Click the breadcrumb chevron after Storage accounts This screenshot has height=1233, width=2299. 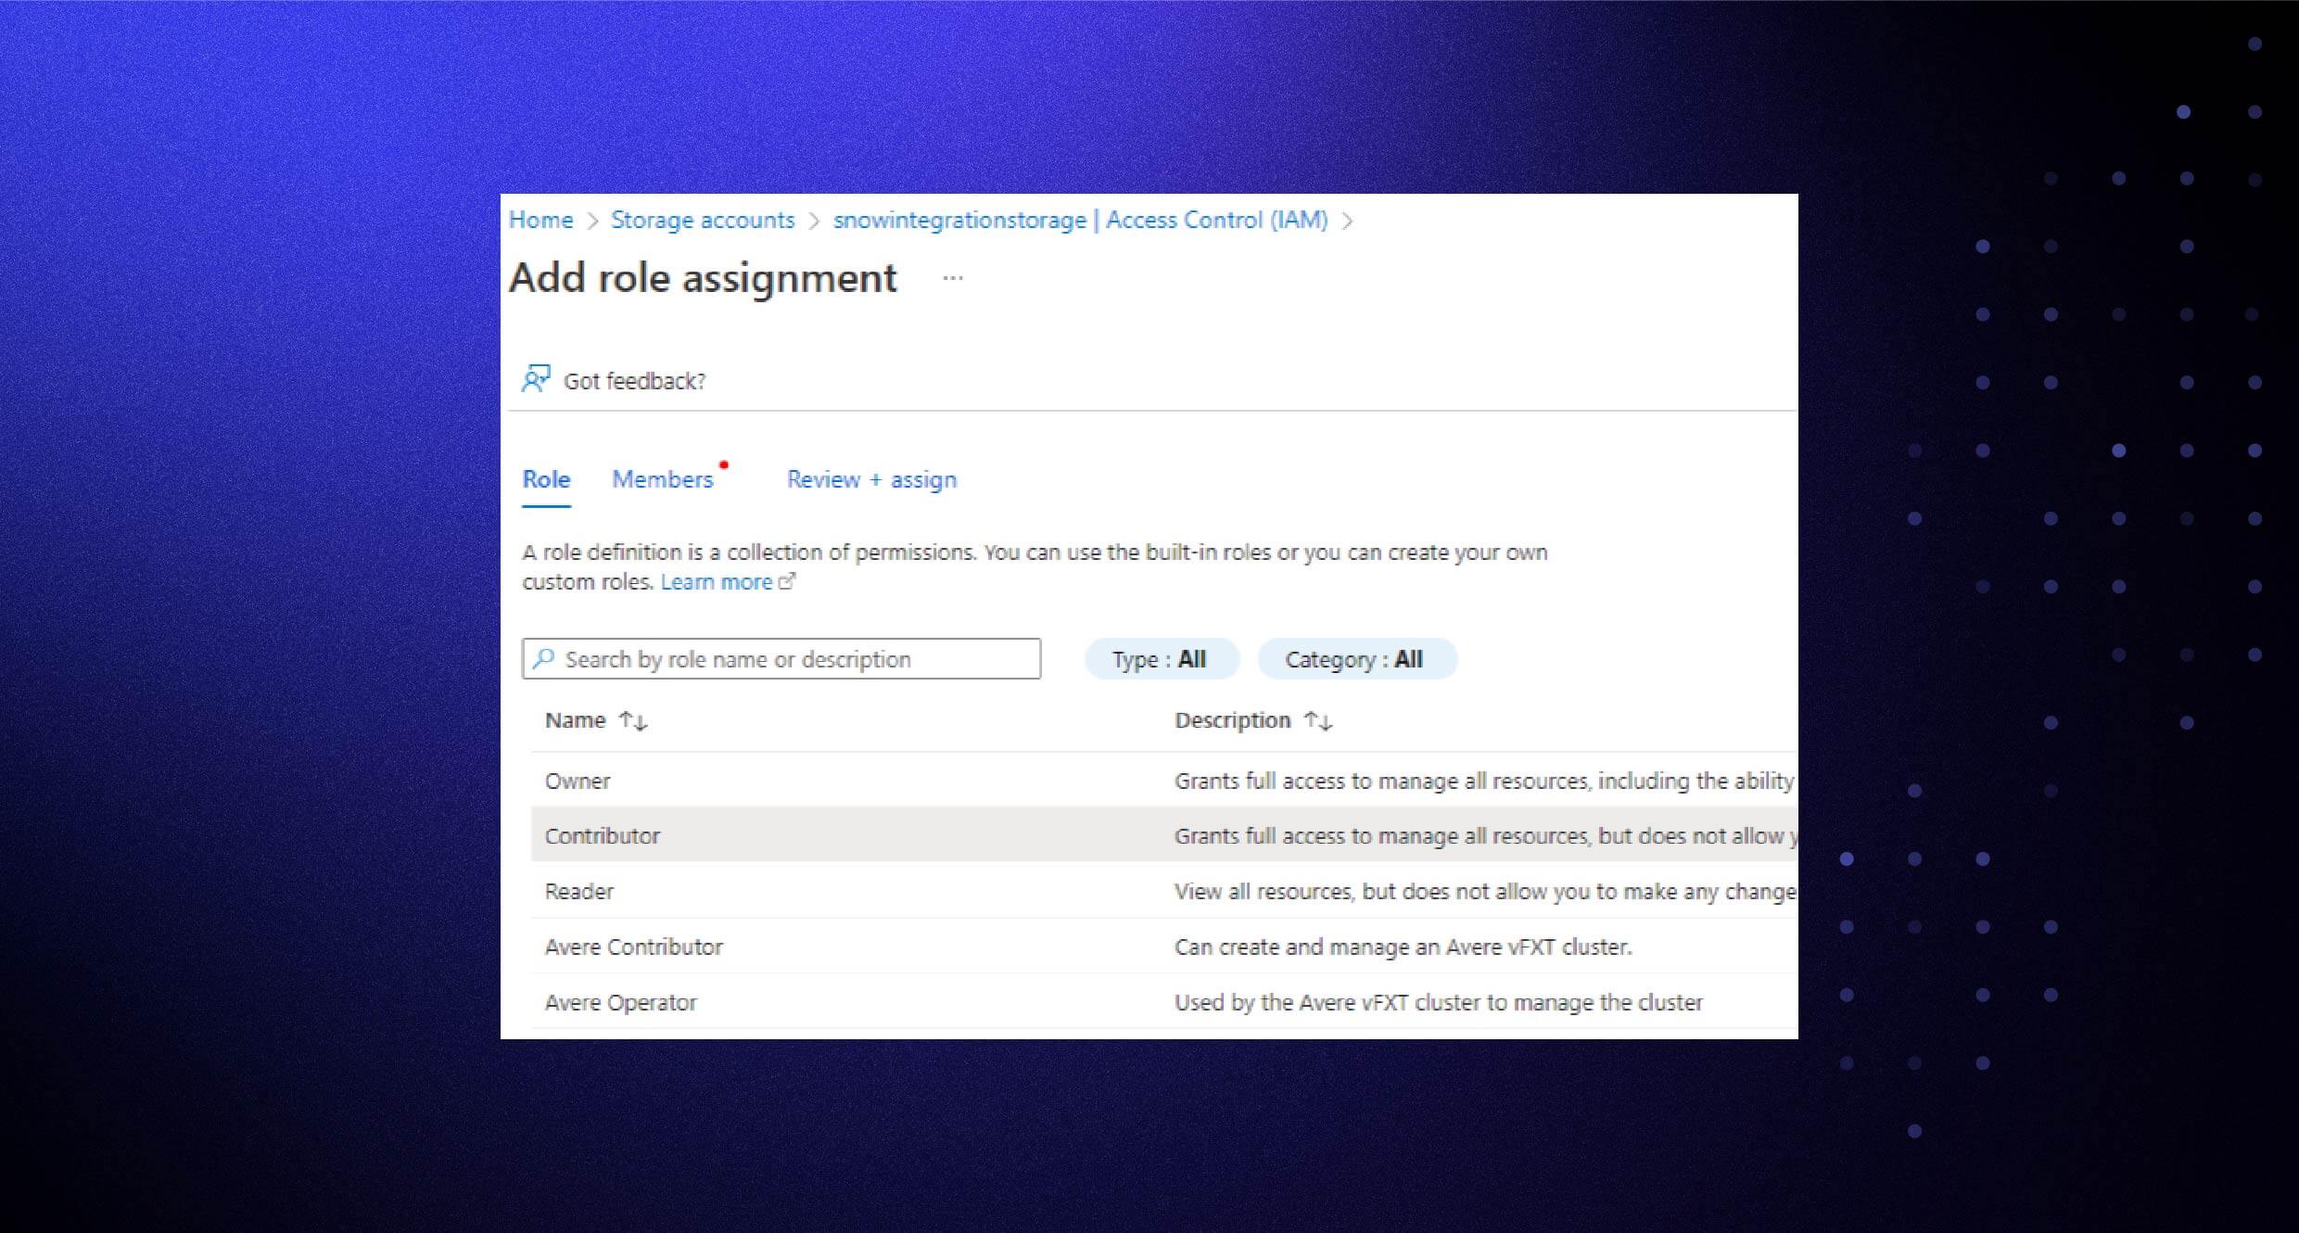click(x=814, y=220)
